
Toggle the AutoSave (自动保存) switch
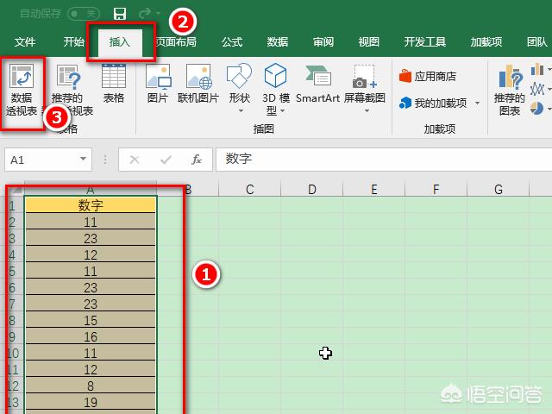[82, 14]
